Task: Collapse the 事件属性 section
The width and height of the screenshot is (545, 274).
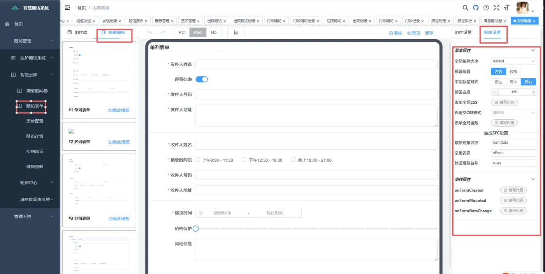Action: [x=533, y=179]
